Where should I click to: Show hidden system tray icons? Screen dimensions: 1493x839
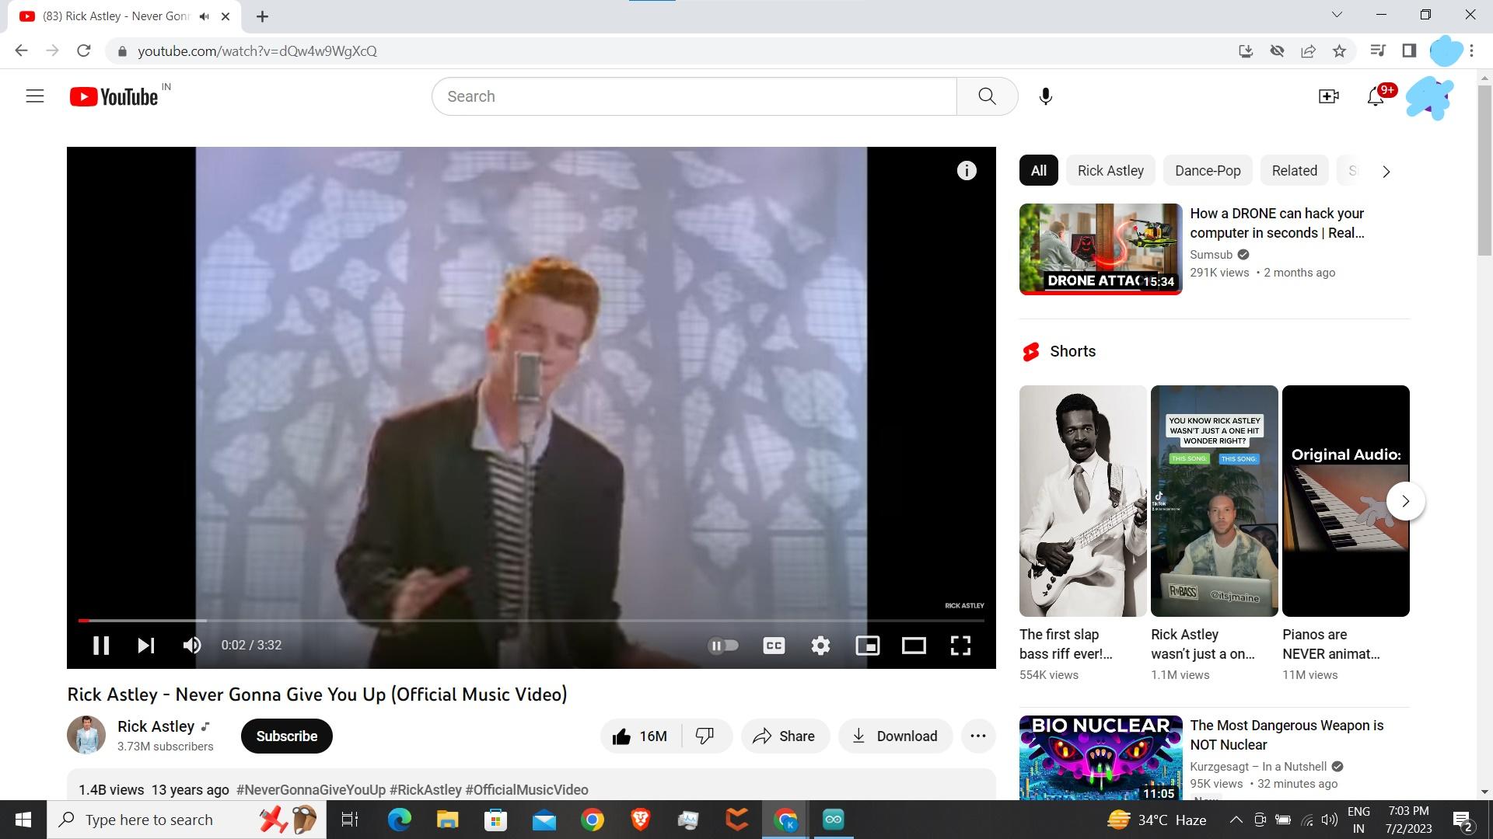click(x=1236, y=820)
